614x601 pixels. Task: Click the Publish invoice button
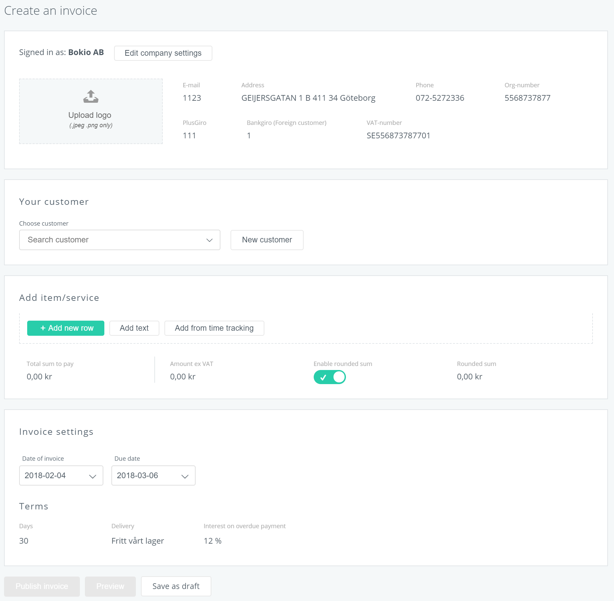pyautogui.click(x=42, y=586)
